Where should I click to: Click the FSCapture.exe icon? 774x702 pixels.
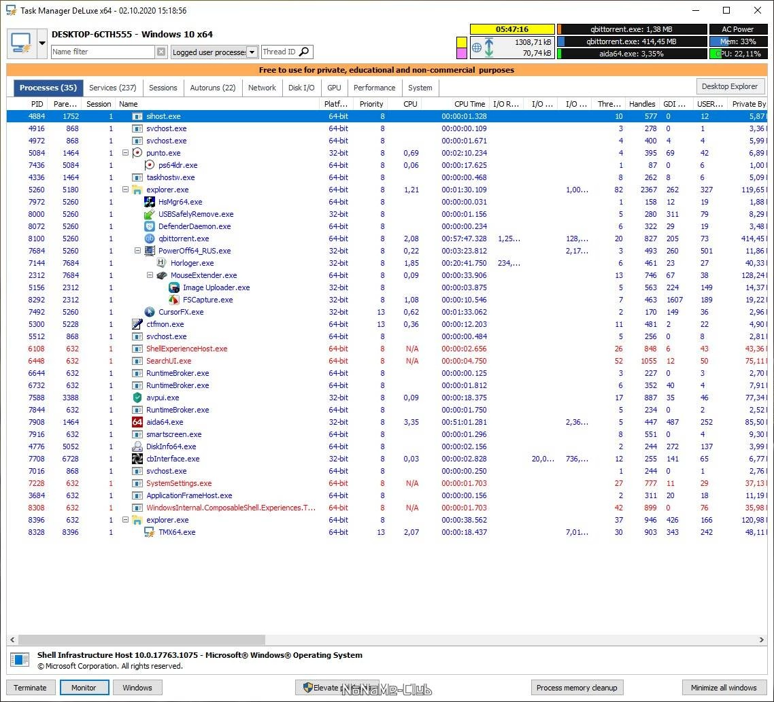[173, 300]
